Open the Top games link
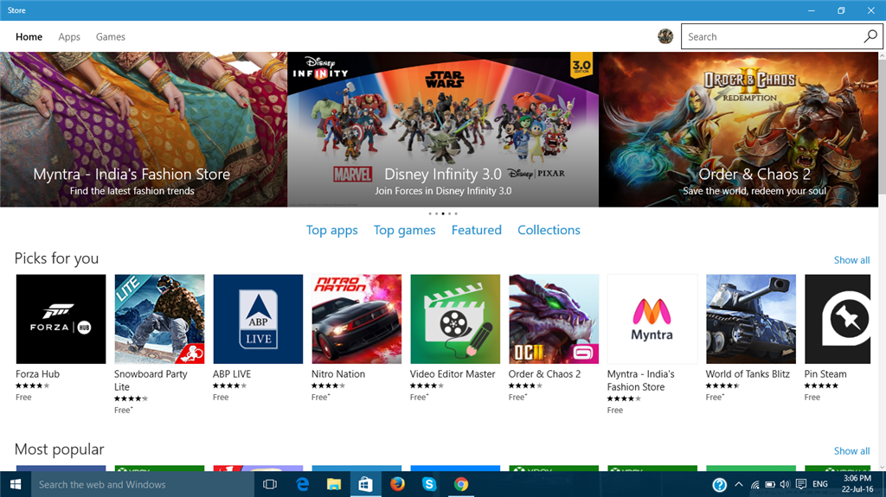The height and width of the screenshot is (497, 886). click(x=405, y=231)
